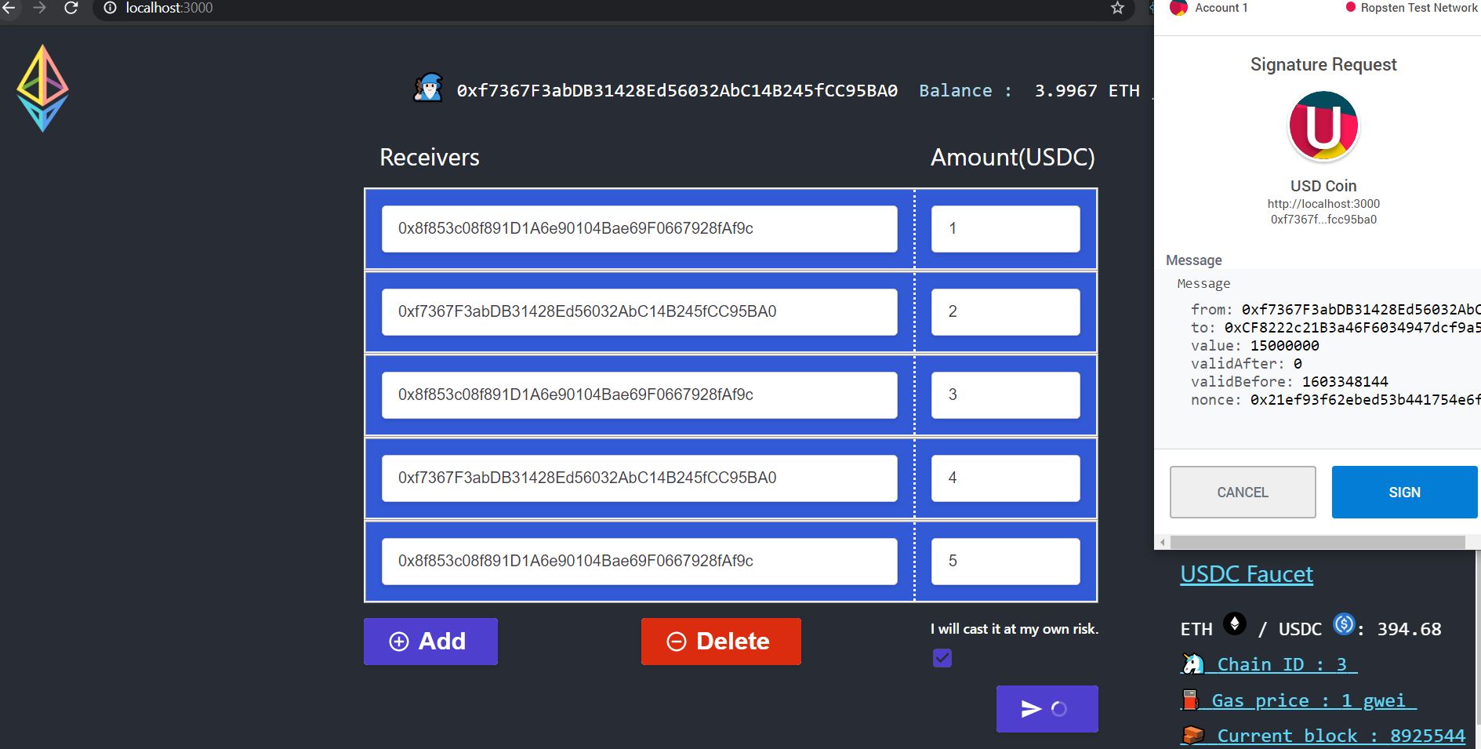Click the validAfter: 0 line
Viewport: 1481px width, 749px height.
(1246, 364)
